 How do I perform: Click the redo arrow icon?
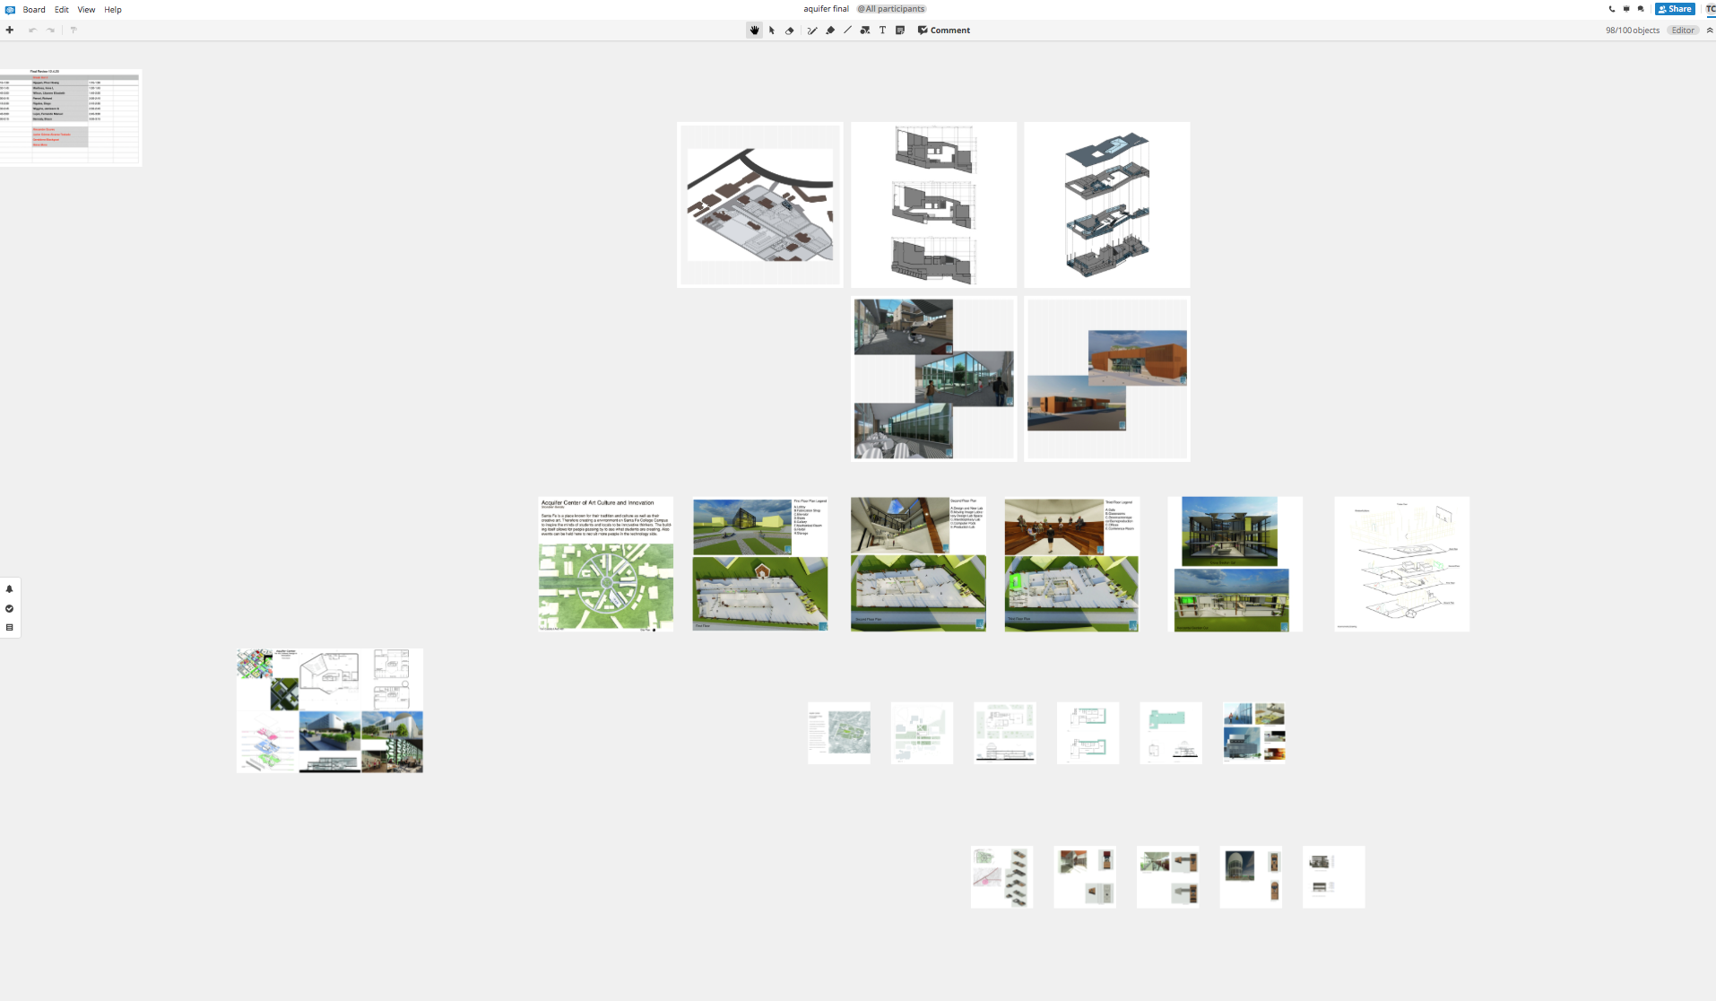coord(51,30)
